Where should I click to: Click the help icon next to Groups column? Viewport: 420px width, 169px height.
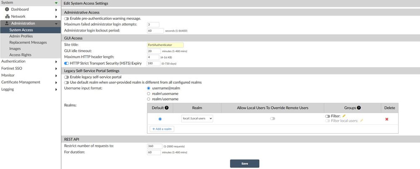click(x=359, y=108)
